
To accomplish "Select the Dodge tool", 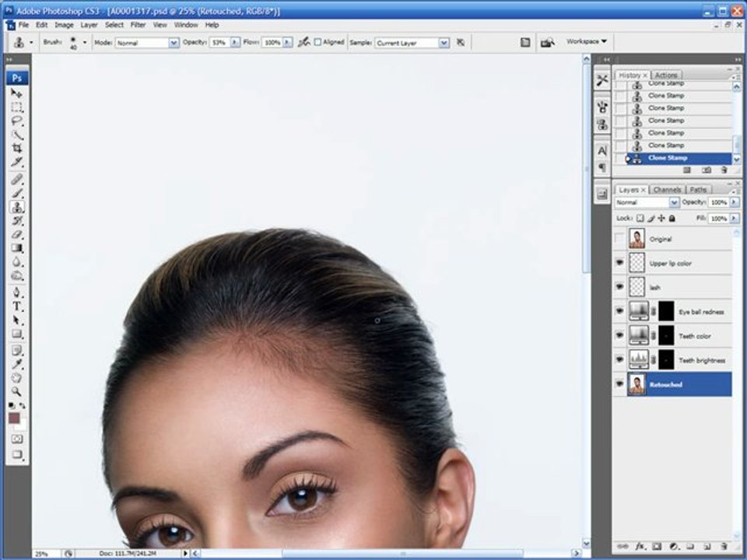I will [16, 275].
